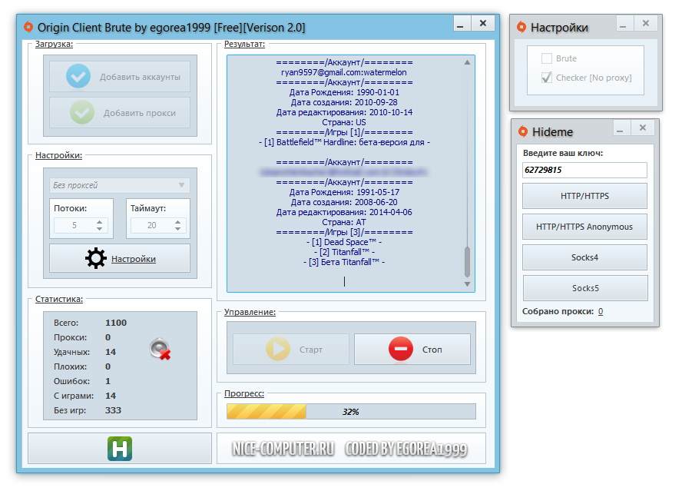The image size is (682, 494).
Task: Click the line Дата Рождения: 1991-05-17
Action: tap(344, 192)
